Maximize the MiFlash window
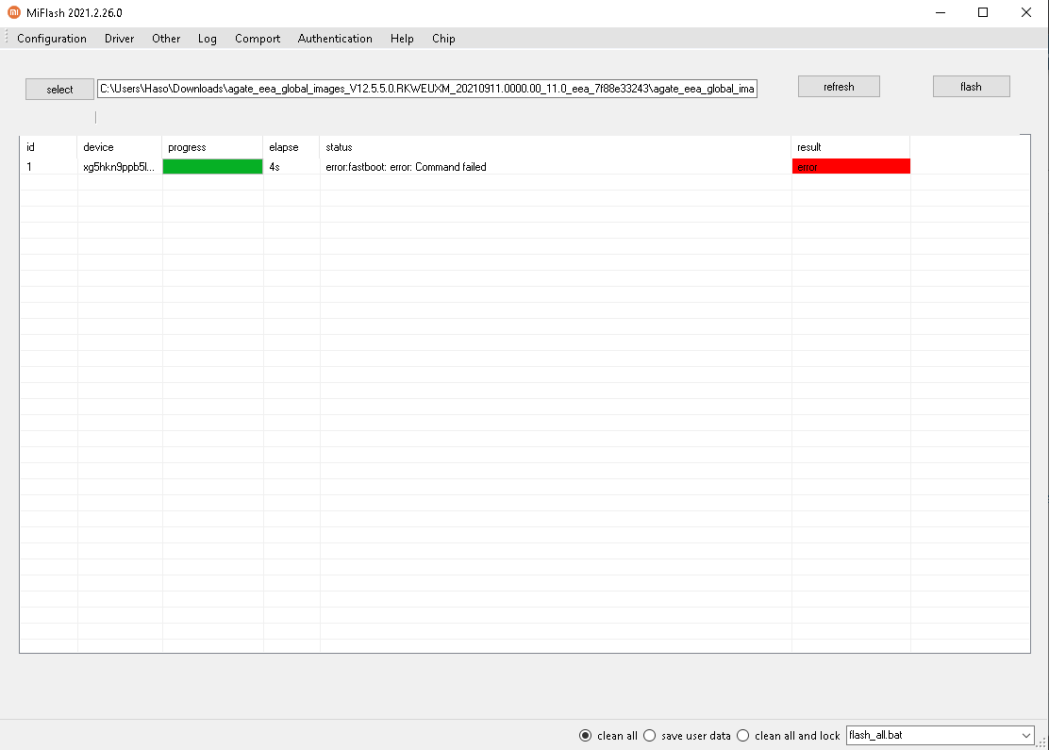Image resolution: width=1049 pixels, height=750 pixels. coord(983,12)
